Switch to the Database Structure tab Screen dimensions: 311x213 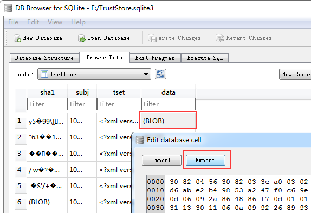click(44, 58)
